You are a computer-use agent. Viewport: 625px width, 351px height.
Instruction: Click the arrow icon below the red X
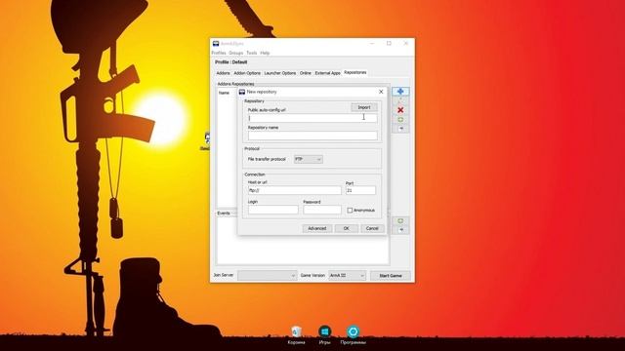click(x=400, y=129)
